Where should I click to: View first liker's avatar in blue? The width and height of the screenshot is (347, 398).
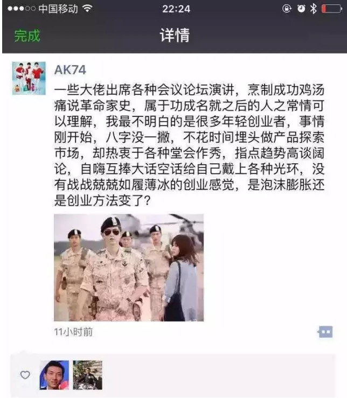[x=54, y=375]
